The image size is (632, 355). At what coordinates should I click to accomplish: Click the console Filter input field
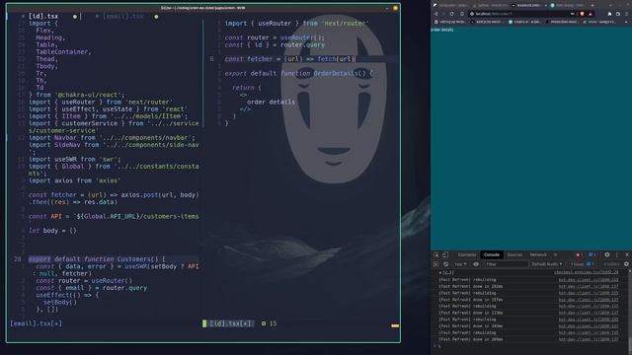point(506,264)
